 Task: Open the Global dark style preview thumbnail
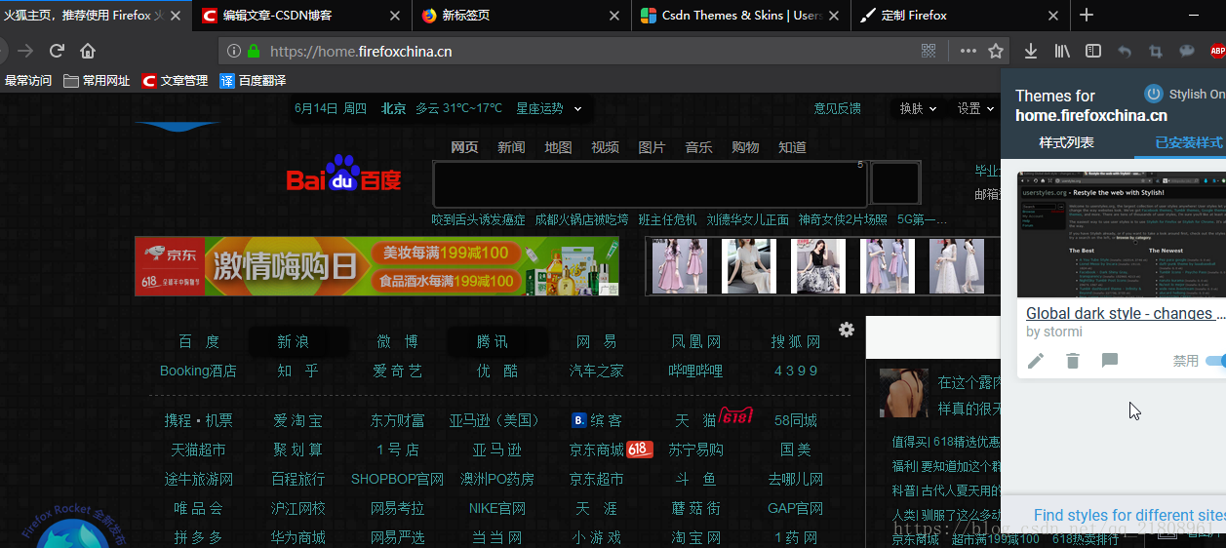pyautogui.click(x=1122, y=235)
